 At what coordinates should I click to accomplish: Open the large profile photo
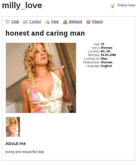(41, 78)
